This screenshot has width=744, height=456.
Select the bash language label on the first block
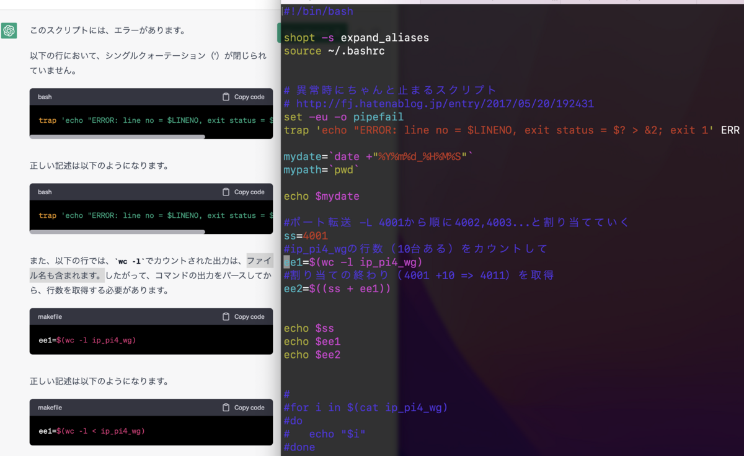pyautogui.click(x=45, y=97)
